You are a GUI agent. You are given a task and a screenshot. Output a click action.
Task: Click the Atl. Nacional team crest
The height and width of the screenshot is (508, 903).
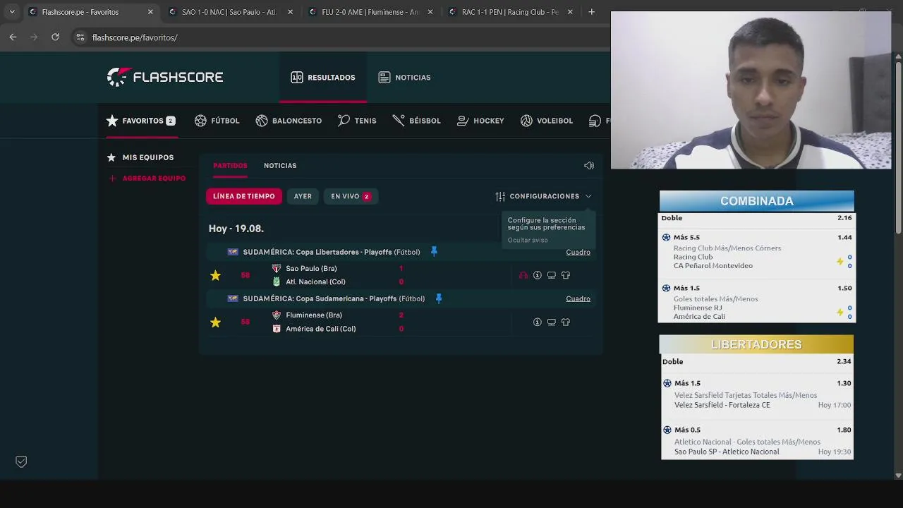(277, 282)
